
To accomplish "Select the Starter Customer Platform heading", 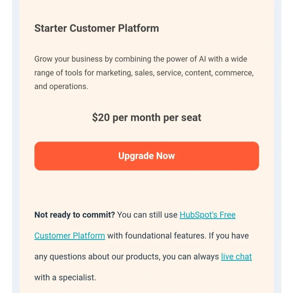I will click(x=97, y=28).
